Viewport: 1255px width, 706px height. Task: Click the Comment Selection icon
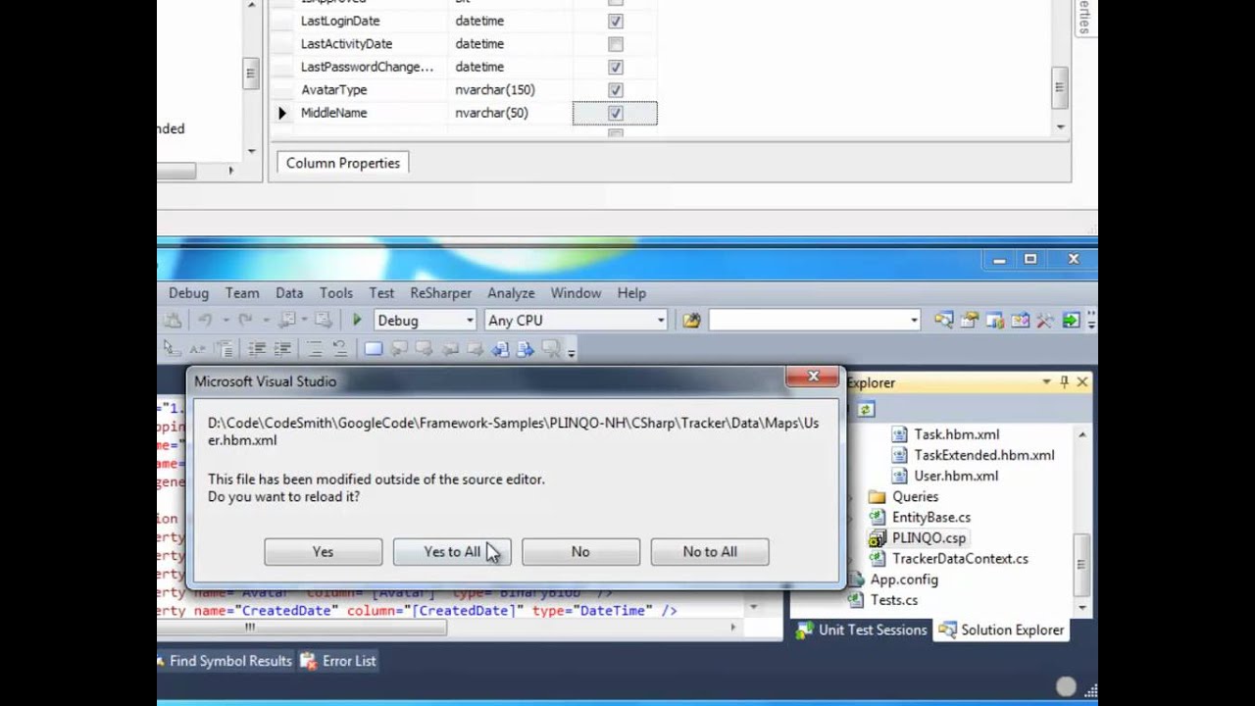pyautogui.click(x=315, y=348)
